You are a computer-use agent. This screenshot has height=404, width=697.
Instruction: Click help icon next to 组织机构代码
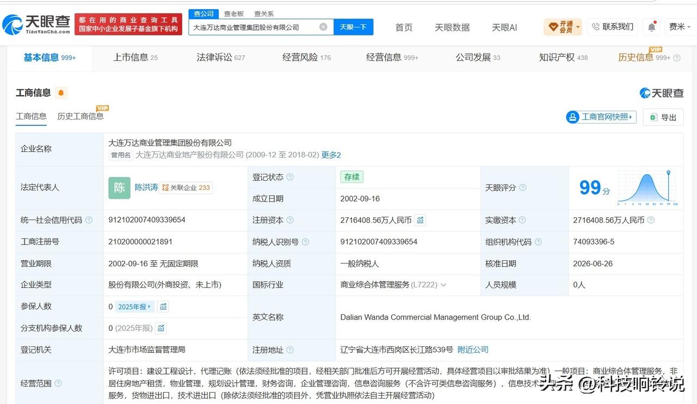538,242
